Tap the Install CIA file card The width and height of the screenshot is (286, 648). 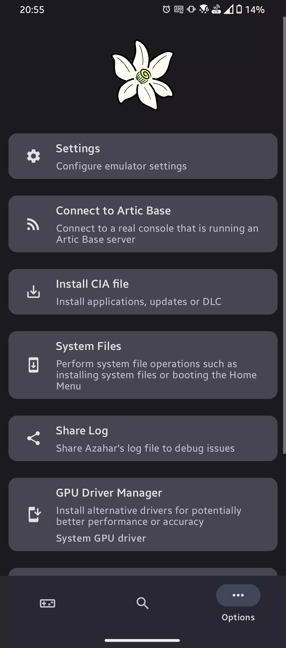(x=143, y=292)
